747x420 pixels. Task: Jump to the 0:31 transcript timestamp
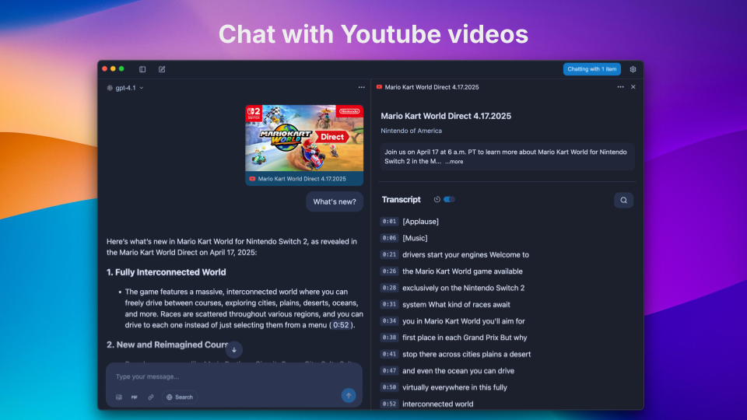click(x=389, y=304)
